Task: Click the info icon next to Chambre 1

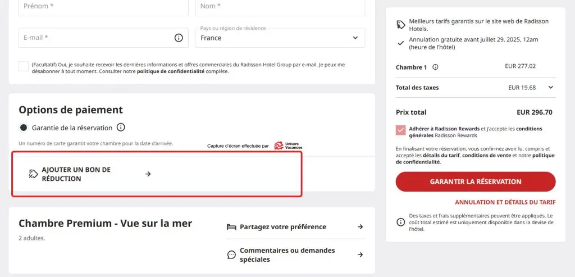Action: pyautogui.click(x=435, y=67)
